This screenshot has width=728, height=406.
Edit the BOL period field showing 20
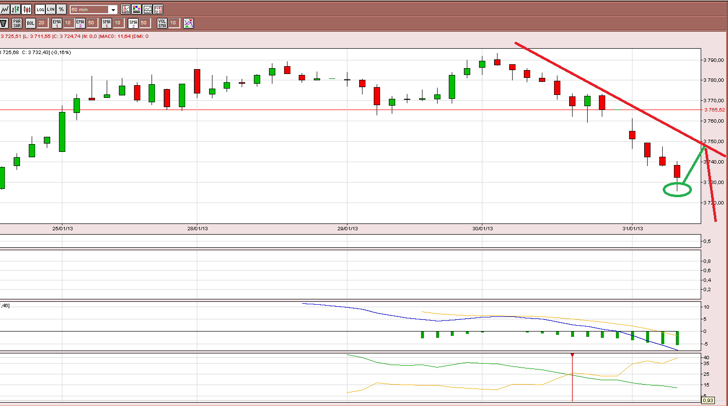42,23
